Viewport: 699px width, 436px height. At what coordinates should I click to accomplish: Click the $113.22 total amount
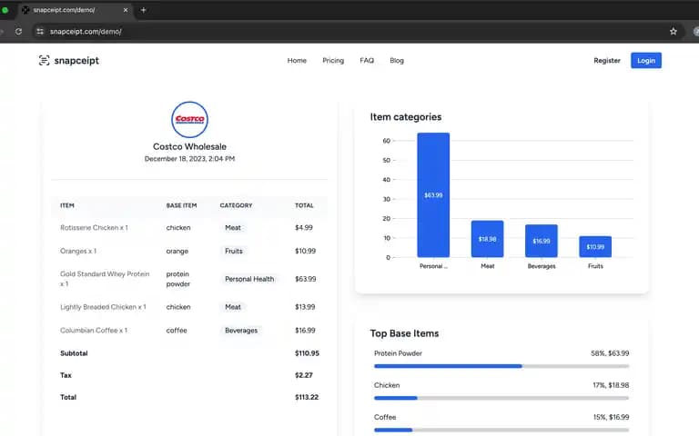click(307, 397)
